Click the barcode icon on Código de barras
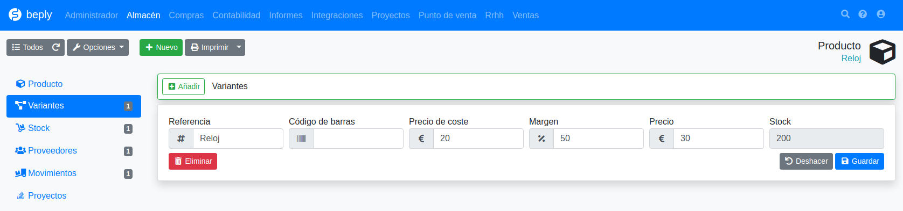The image size is (903, 211). pyautogui.click(x=301, y=139)
